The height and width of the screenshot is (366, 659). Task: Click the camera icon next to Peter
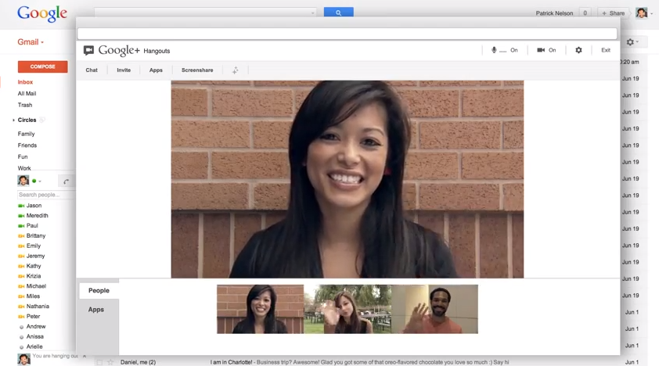point(21,317)
